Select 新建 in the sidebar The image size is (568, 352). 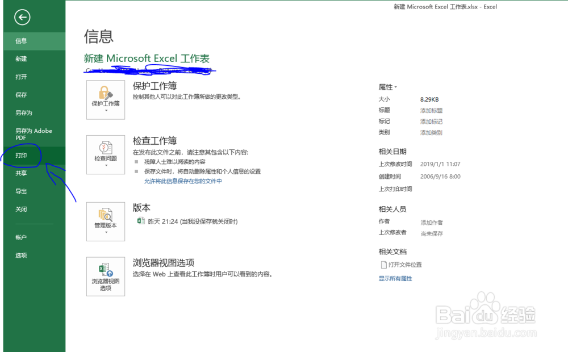click(35, 58)
